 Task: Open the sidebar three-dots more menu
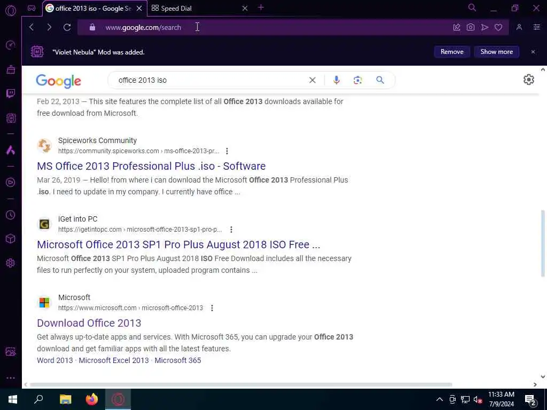(11, 377)
